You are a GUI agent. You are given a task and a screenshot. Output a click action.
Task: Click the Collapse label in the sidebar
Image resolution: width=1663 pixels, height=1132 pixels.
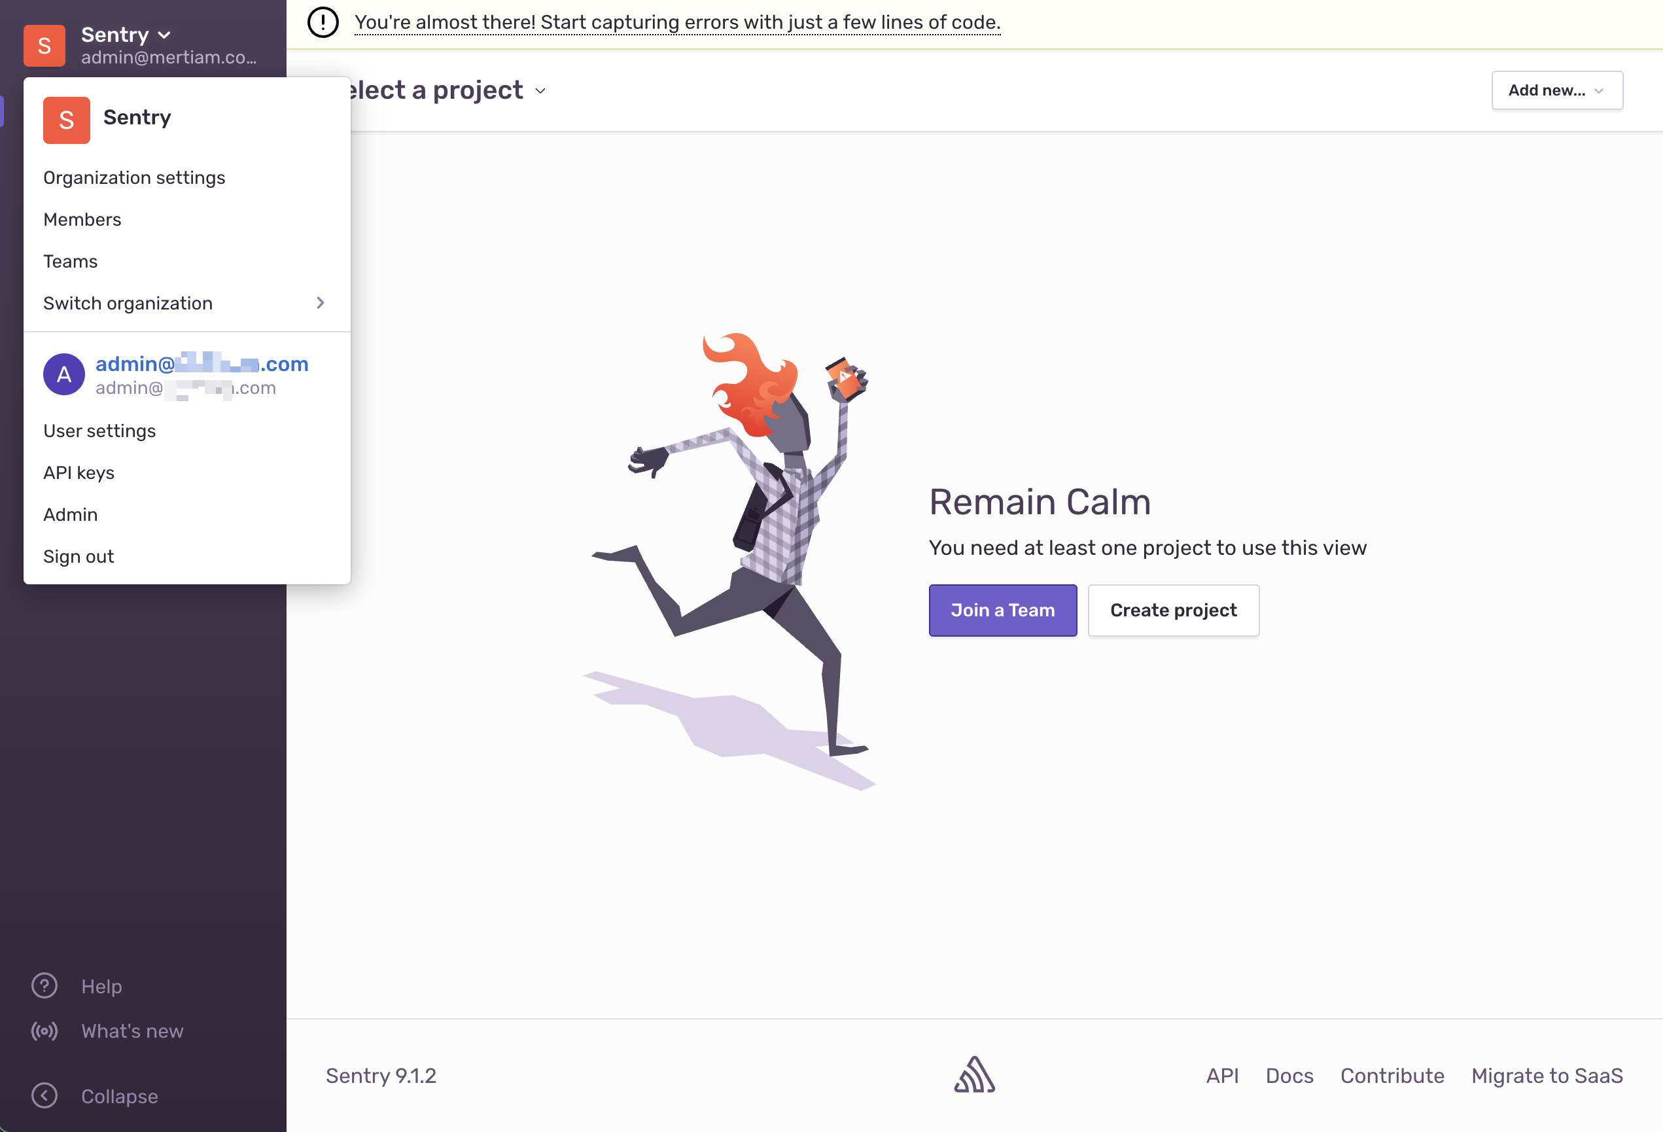click(x=120, y=1096)
